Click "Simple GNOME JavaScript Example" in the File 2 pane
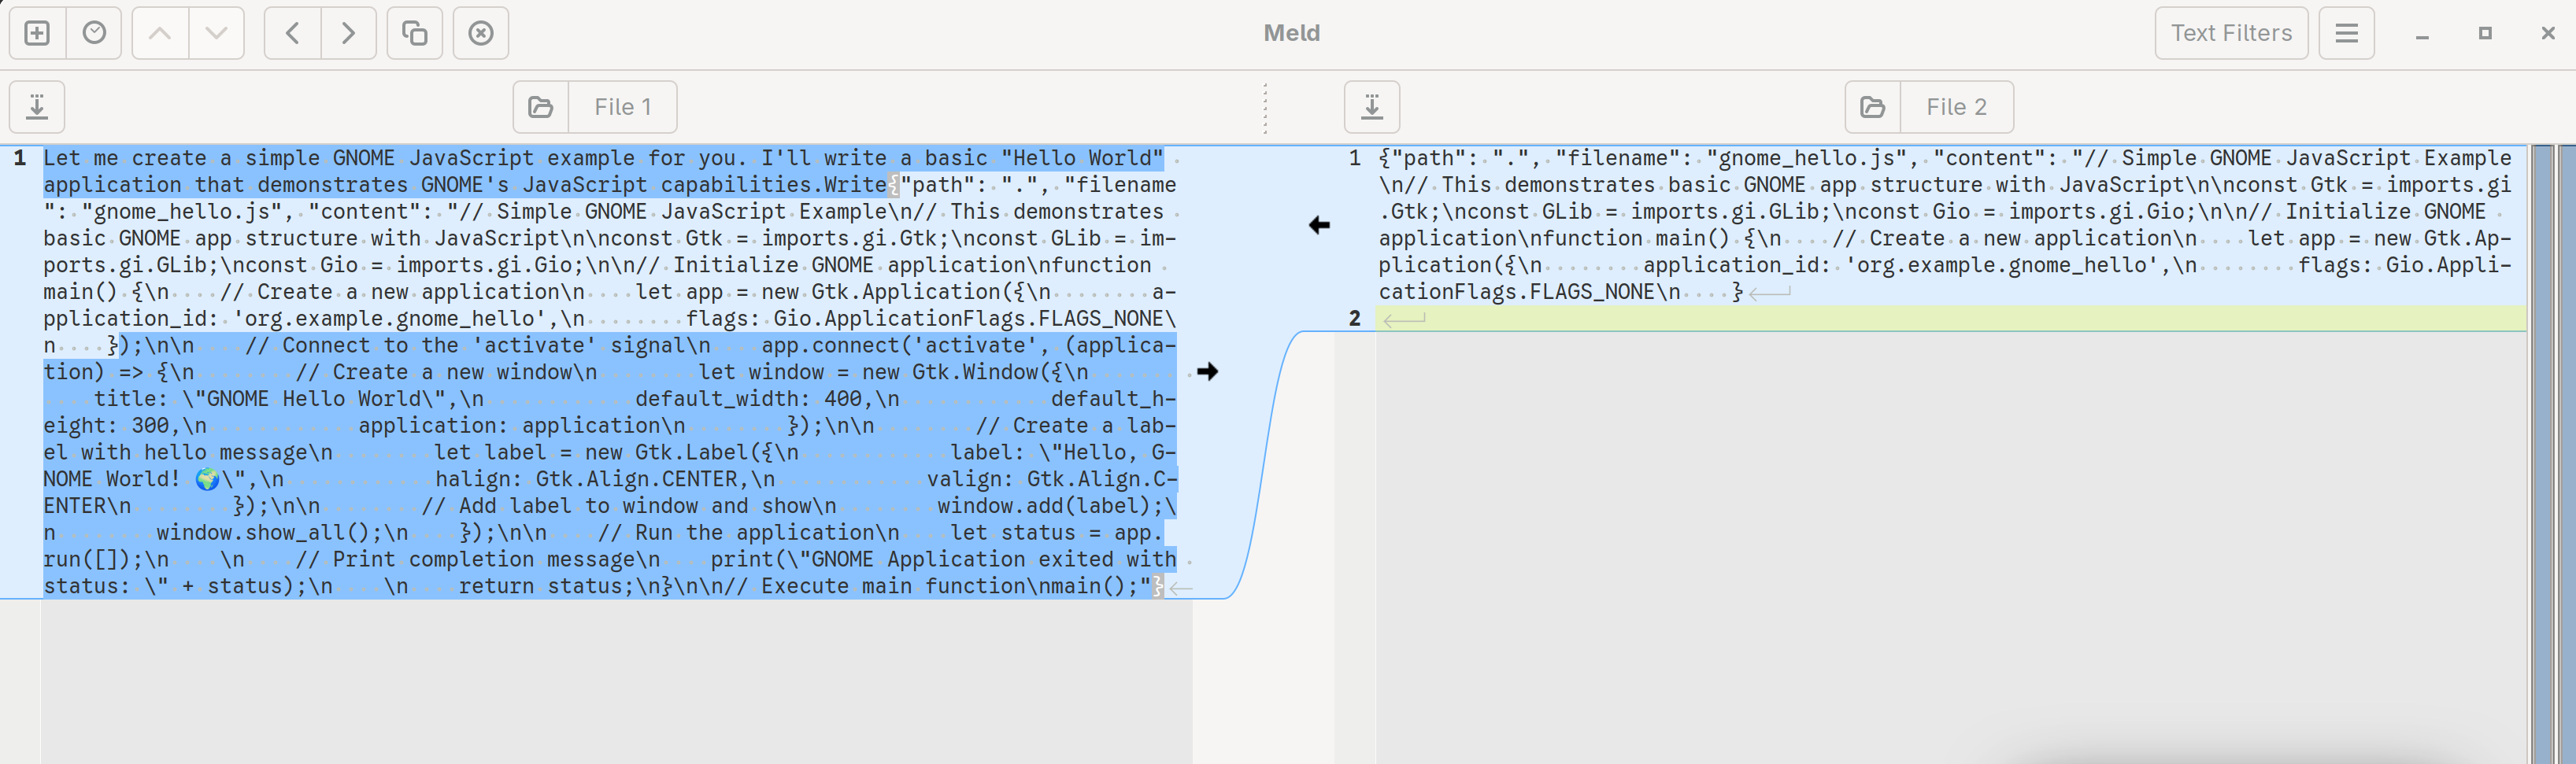2576x764 pixels. 2317,158
